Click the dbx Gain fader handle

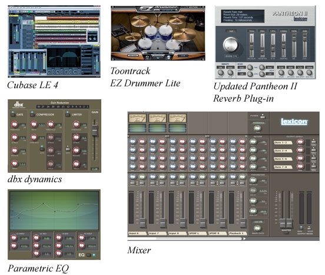click(x=95, y=130)
